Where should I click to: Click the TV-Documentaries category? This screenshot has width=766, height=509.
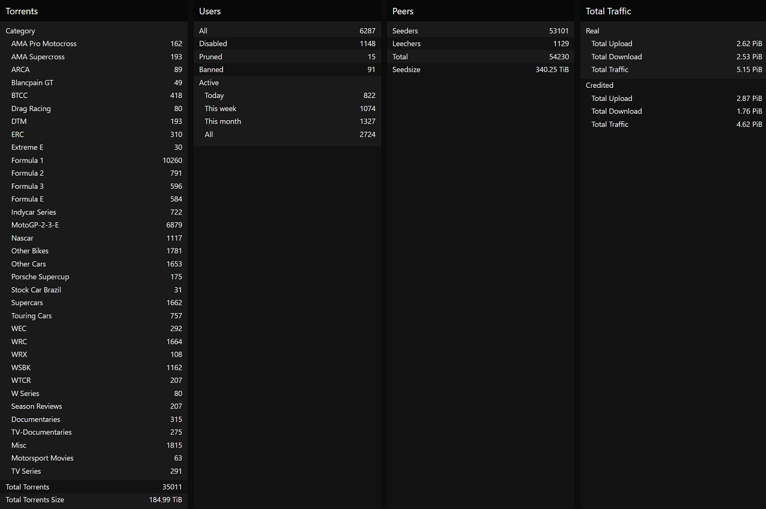tap(41, 432)
